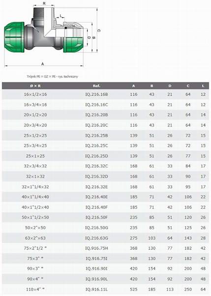
Task: Click the column A header
Action: point(133,86)
